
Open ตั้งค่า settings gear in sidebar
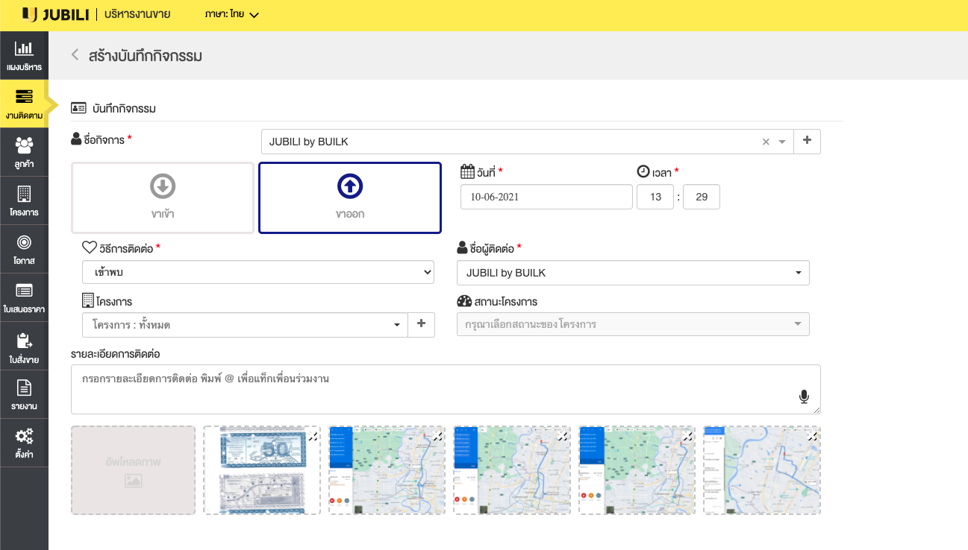24,443
